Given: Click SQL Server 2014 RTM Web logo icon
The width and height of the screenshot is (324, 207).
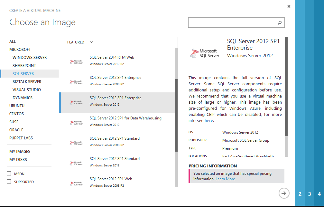Looking at the screenshot, I should click(x=76, y=62).
